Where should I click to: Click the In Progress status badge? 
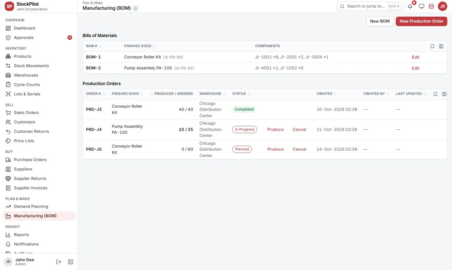point(245,129)
